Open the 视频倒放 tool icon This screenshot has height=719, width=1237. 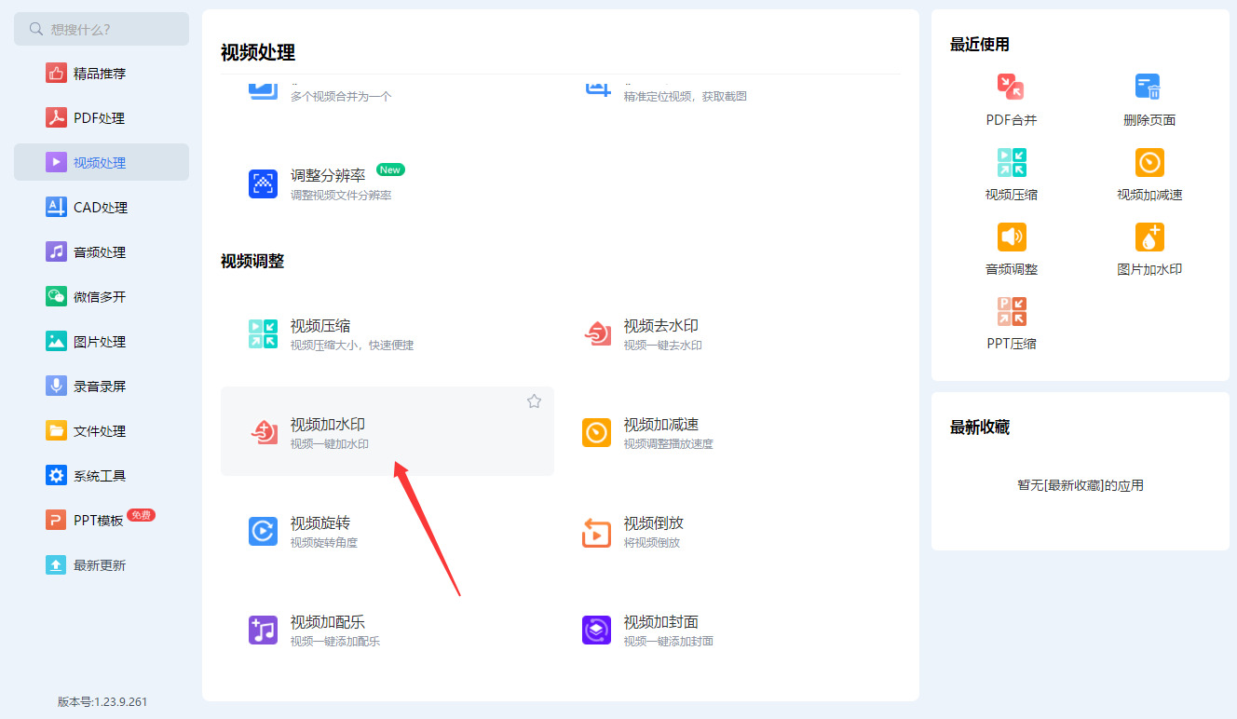[x=597, y=533]
